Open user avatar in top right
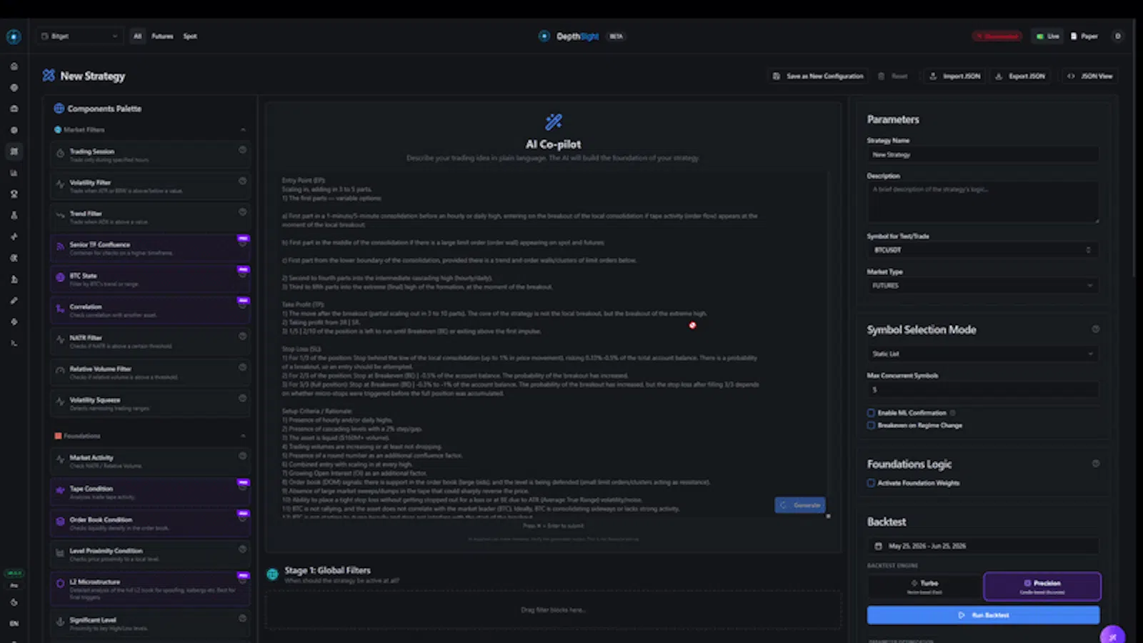 [x=1118, y=36]
